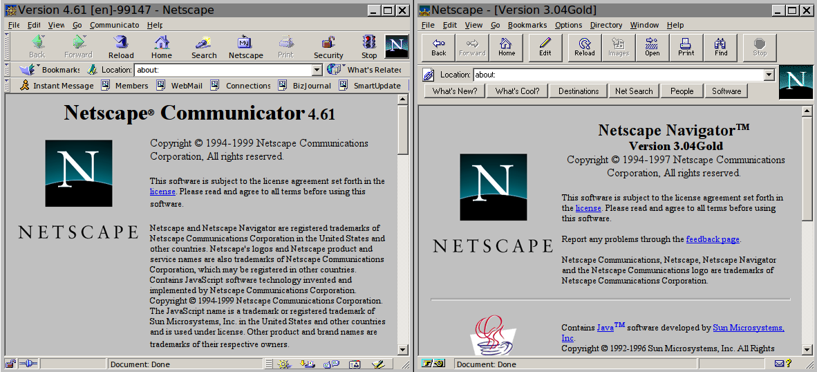Go Home in the Communicator 4.61 window
817x372 pixels.
(162, 47)
